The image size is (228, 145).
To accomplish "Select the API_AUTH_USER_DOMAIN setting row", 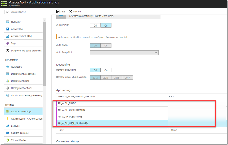I will 112,110.
